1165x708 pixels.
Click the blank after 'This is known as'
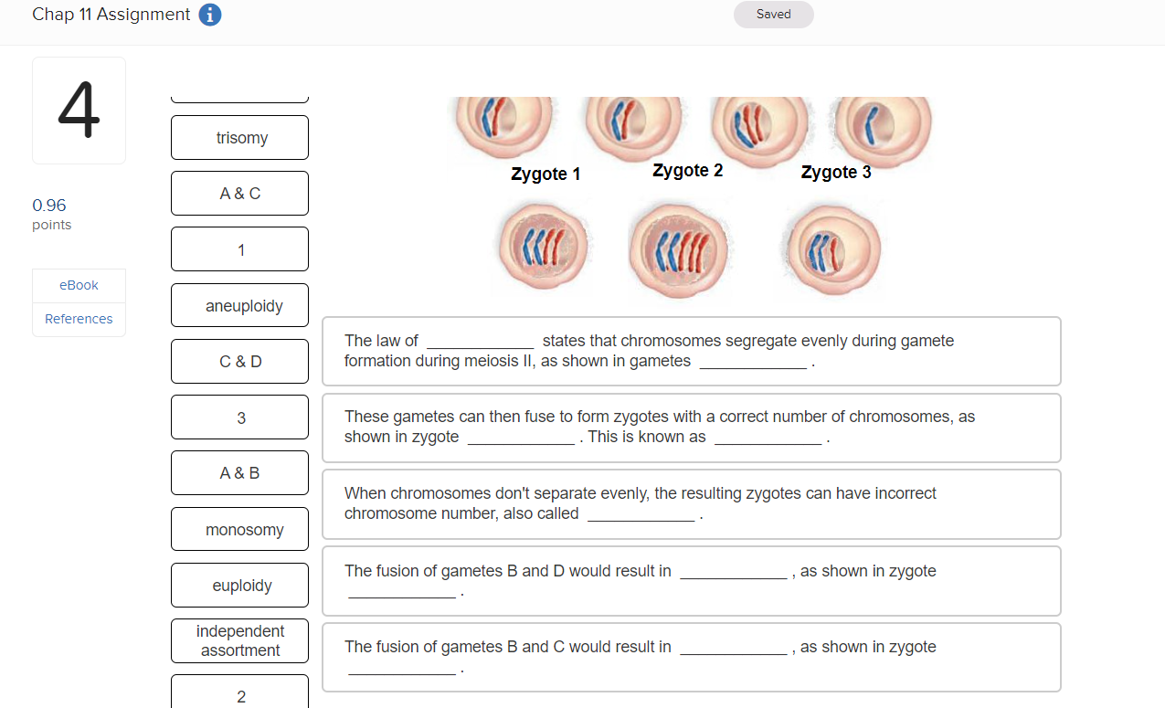click(x=768, y=437)
